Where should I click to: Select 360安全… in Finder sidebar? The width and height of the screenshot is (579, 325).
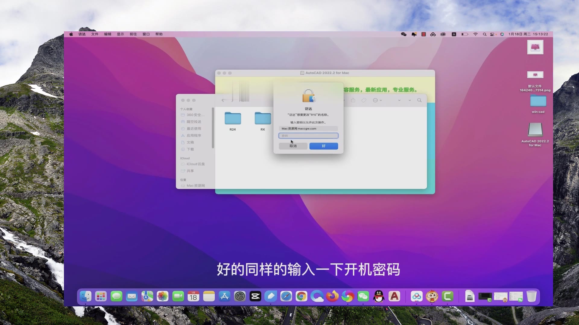click(193, 115)
